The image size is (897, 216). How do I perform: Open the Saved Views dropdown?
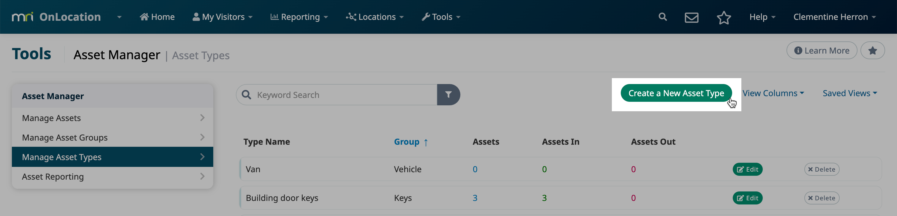pos(850,93)
